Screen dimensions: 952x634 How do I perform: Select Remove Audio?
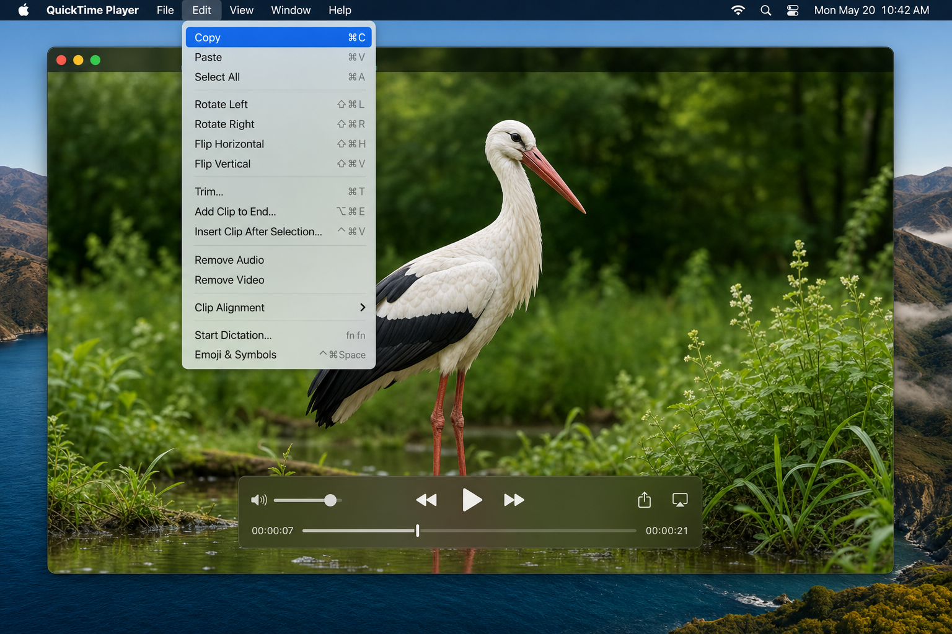(279, 260)
